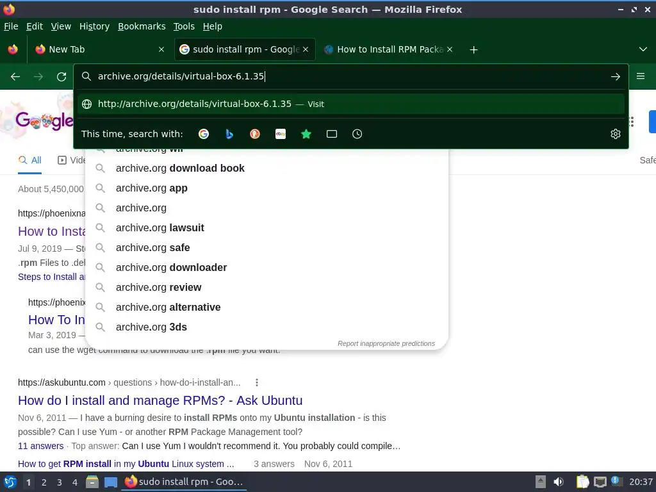Viewport: 656px width, 492px height.
Task: Visit the http://archive.org/details/virtual-box-6.1.35 suggestion
Action: pyautogui.click(x=350, y=104)
